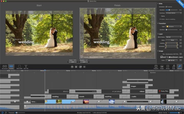Open the Images browser
Screen dimensions: 184x114
coord(162,67)
